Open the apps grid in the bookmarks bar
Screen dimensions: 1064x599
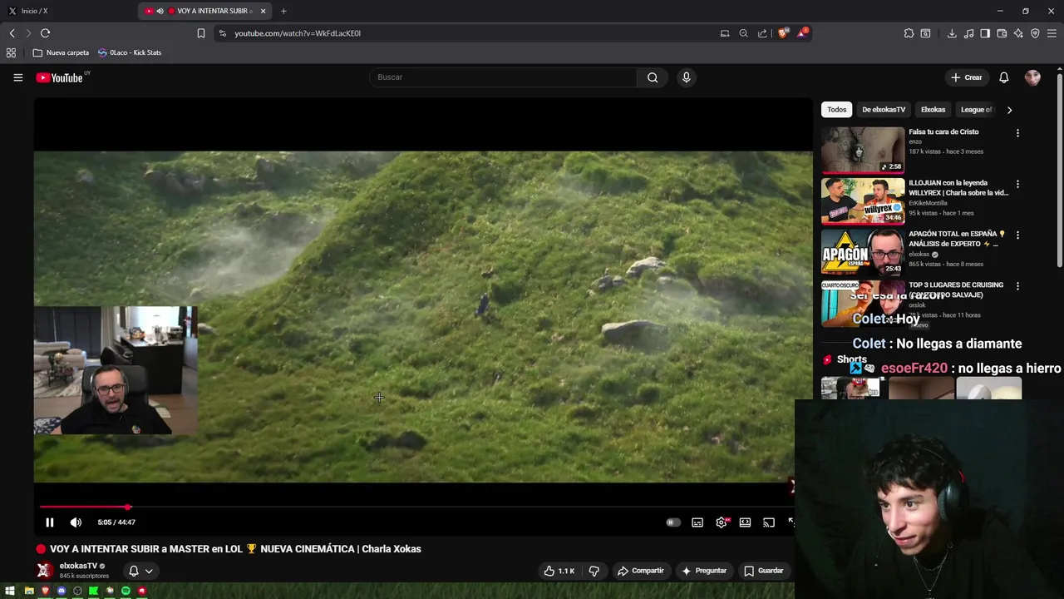(x=11, y=52)
